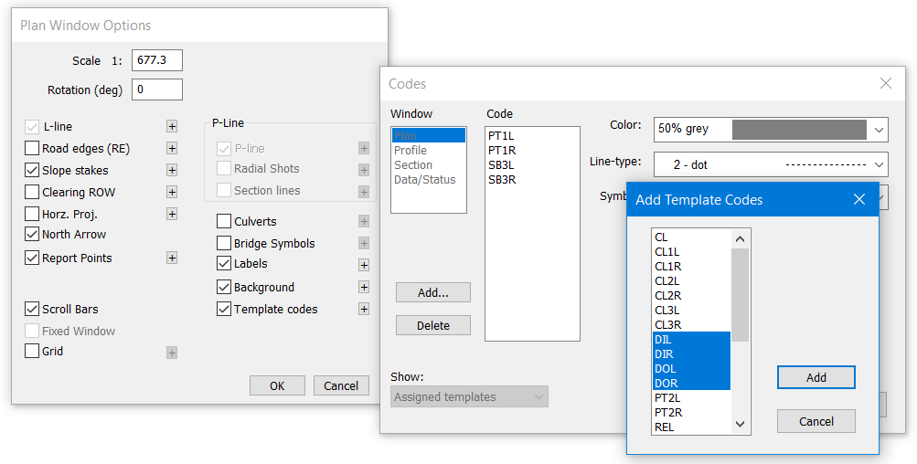Click the plus icon next to L-line

(x=171, y=126)
